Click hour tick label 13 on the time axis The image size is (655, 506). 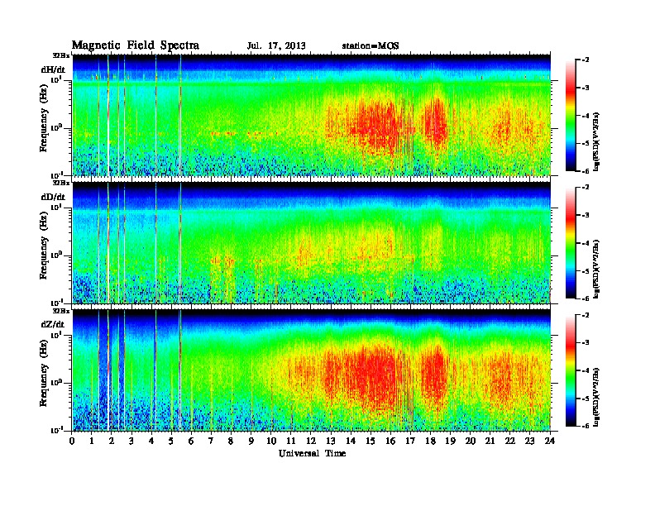coord(331,442)
